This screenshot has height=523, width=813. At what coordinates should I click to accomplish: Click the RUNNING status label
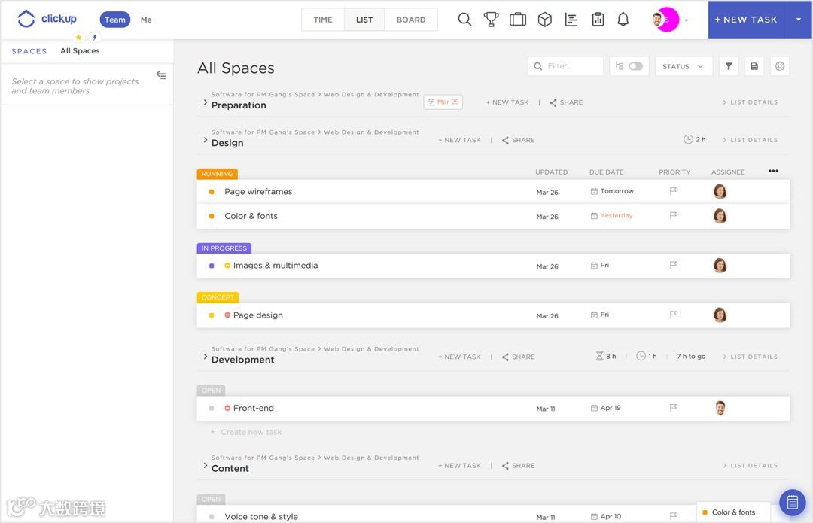point(217,174)
